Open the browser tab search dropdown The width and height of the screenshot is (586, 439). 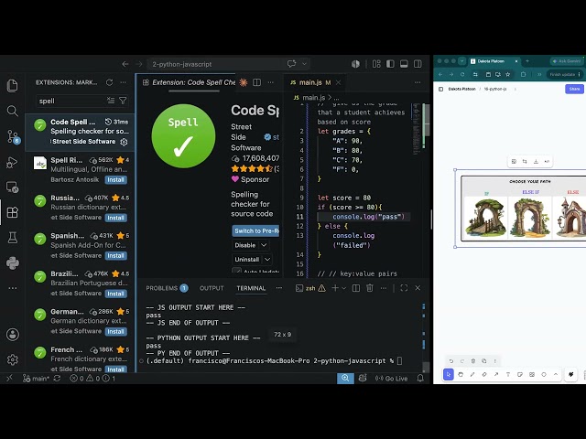point(462,61)
